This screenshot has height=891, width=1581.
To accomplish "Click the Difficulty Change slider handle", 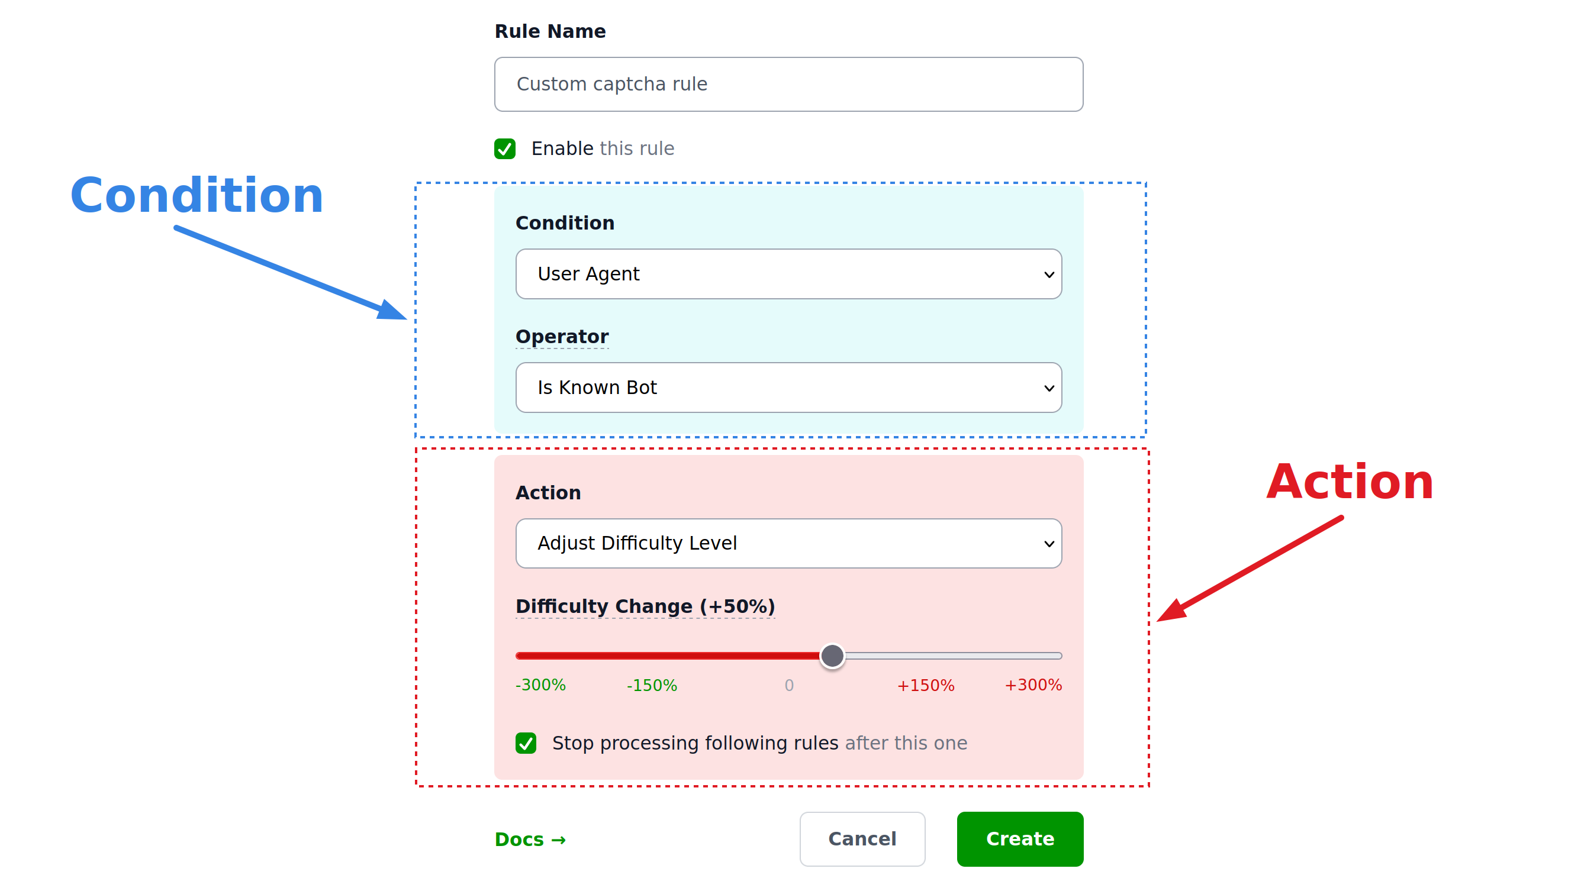I will (832, 656).
